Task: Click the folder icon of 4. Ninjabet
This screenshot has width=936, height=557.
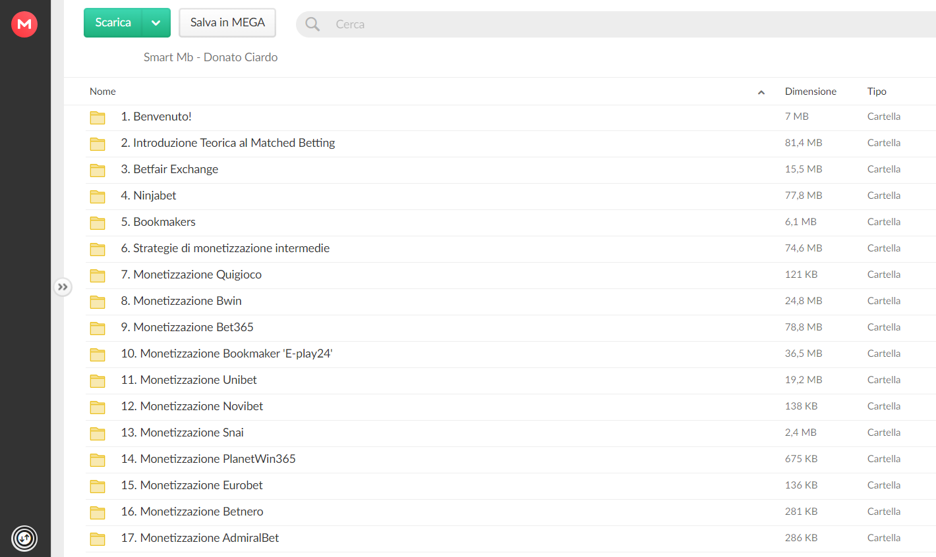Action: point(98,196)
